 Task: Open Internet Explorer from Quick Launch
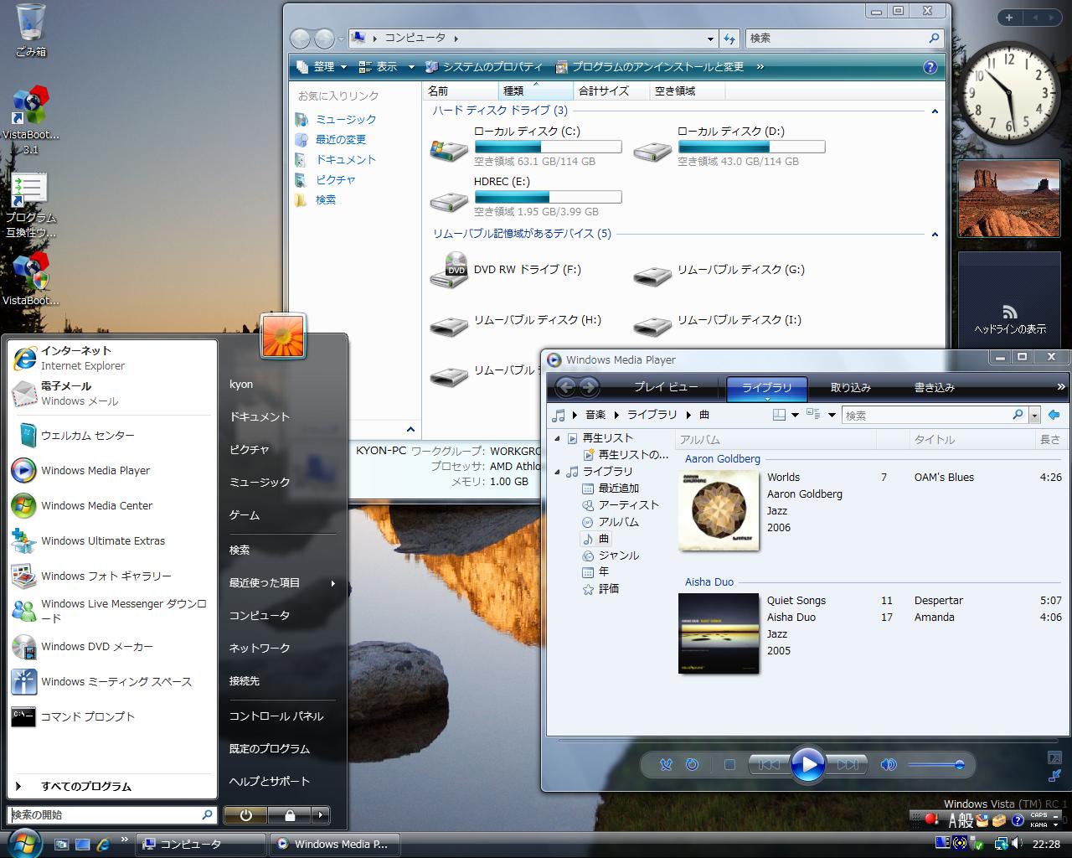point(103,844)
